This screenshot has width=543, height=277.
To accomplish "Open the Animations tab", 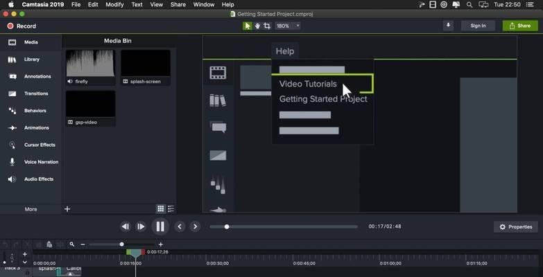I will 31,128.
